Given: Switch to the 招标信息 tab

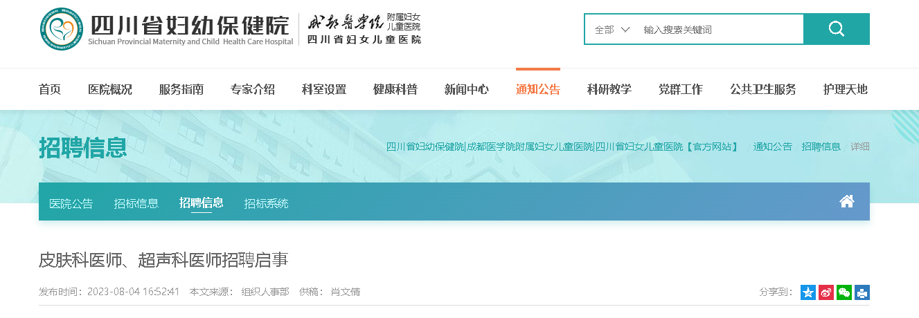Looking at the screenshot, I should (x=136, y=203).
